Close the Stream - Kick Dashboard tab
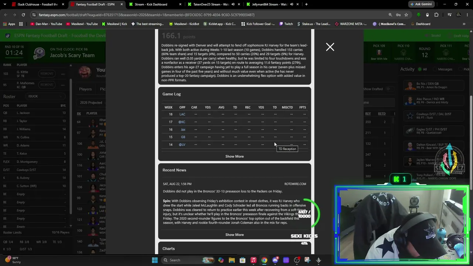 tap(180, 4)
